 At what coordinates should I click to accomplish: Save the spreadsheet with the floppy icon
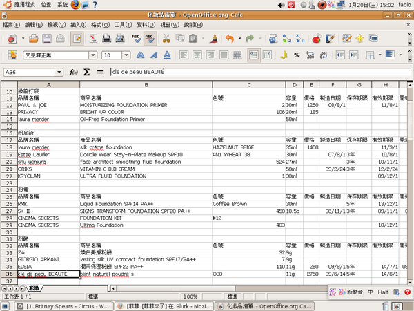tap(47, 39)
